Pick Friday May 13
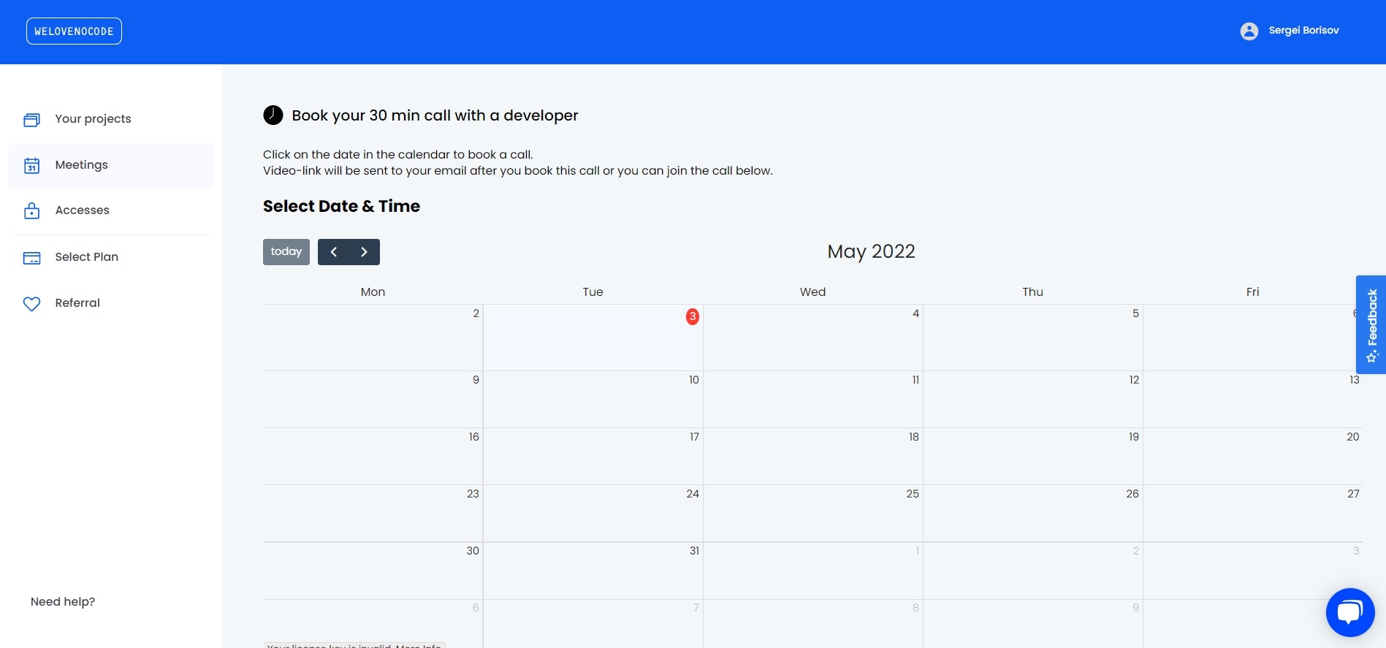Image resolution: width=1386 pixels, height=648 pixels. tap(1253, 400)
